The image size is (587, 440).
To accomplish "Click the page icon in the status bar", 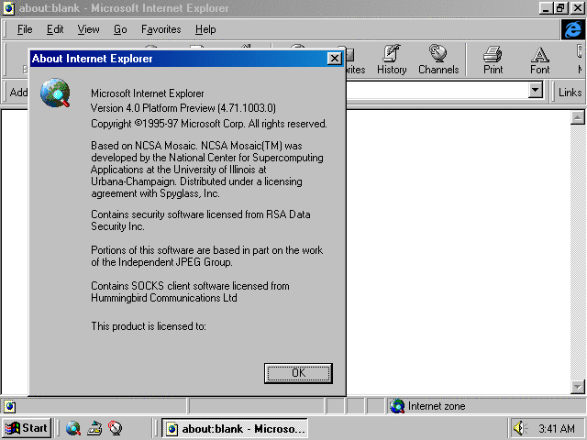I will click(10, 406).
